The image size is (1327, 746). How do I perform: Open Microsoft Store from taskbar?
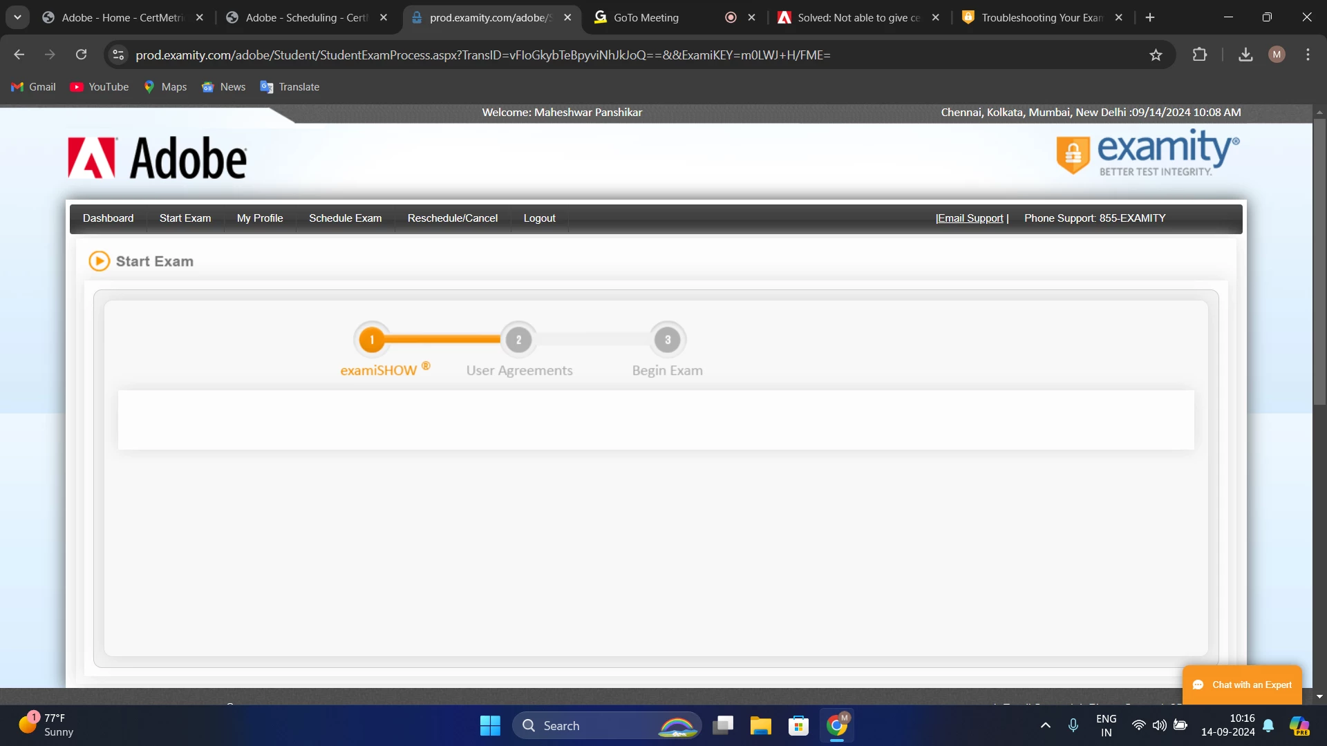(798, 726)
